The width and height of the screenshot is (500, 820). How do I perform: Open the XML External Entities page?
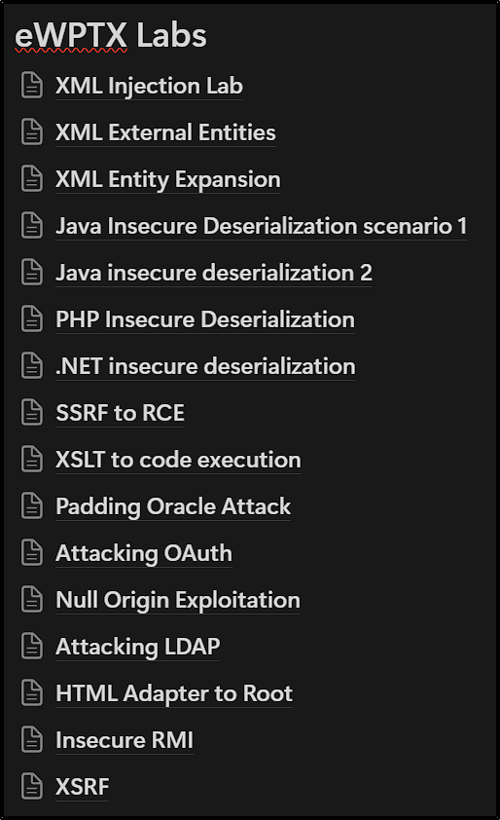165,132
